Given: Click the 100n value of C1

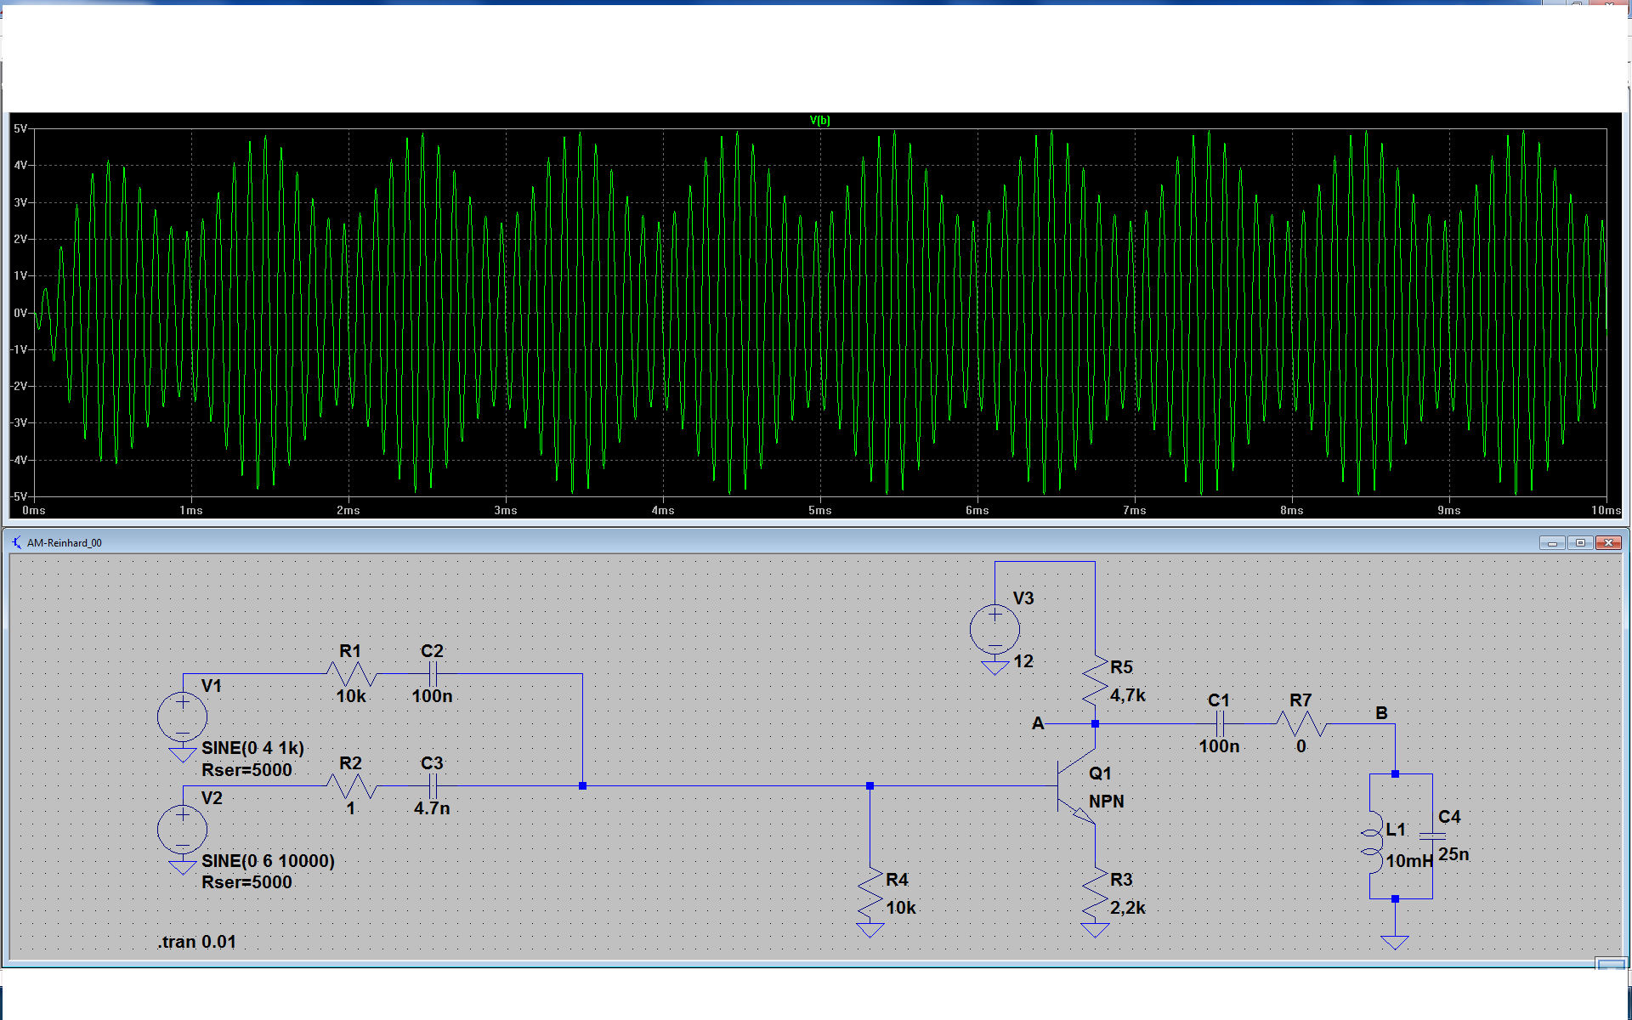Looking at the screenshot, I should coord(1219,746).
